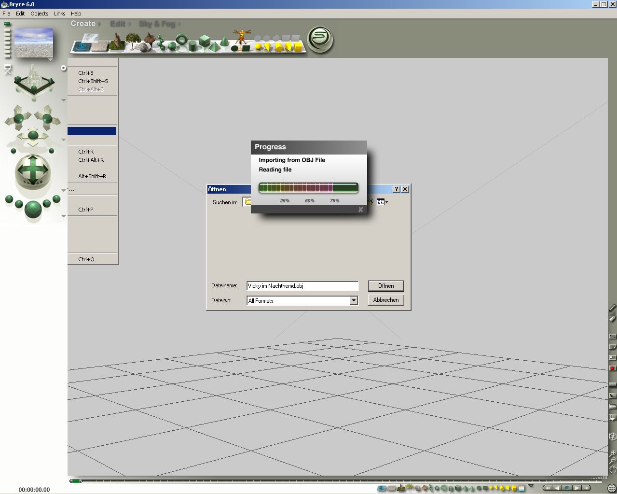617x494 pixels.
Task: Click the red record dot display icon
Action: 612,368
